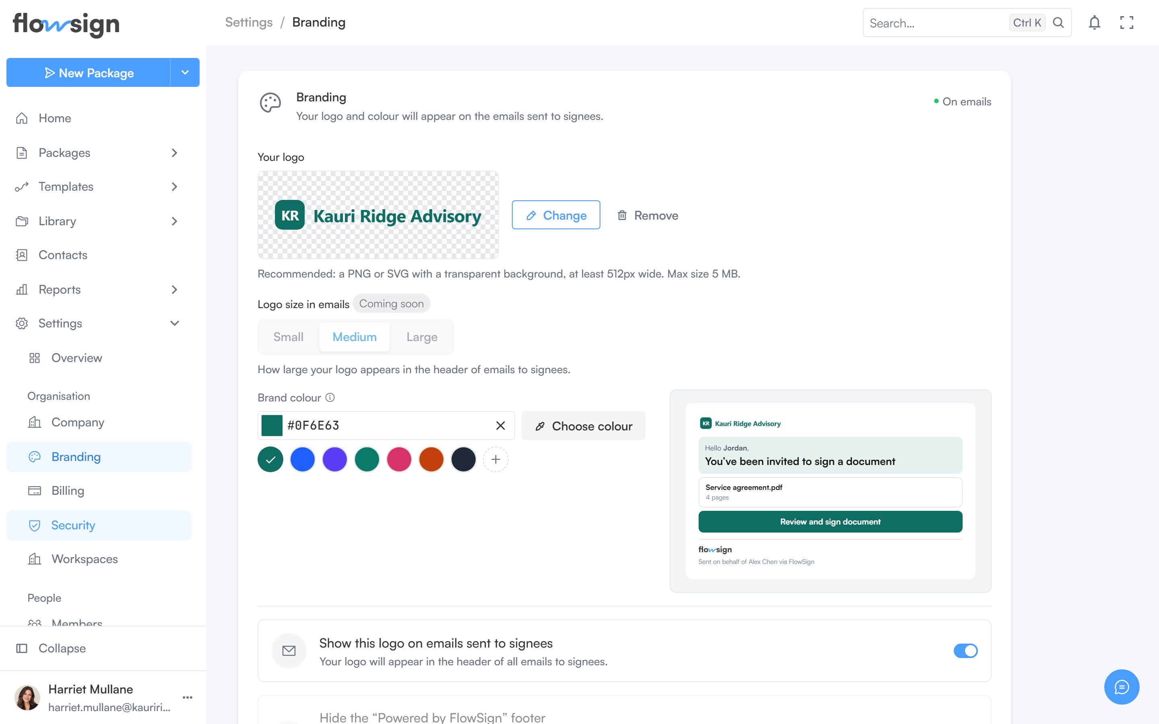Click the Workspaces building icon

click(x=35, y=559)
